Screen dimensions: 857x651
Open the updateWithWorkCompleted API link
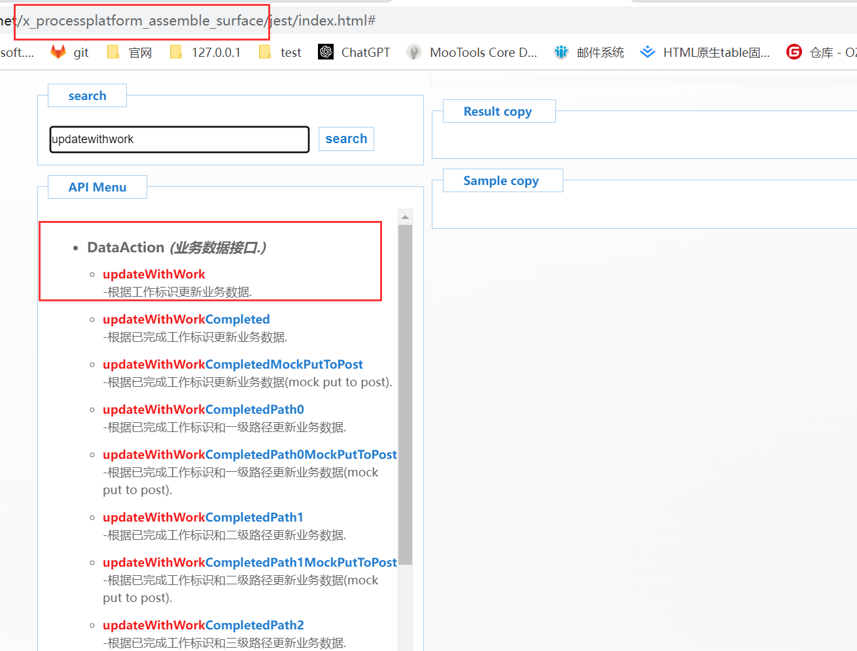[186, 319]
